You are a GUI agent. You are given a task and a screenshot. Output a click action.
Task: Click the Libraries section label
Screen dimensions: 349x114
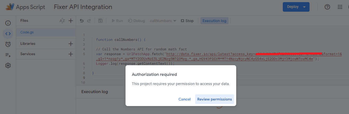[x=28, y=43]
